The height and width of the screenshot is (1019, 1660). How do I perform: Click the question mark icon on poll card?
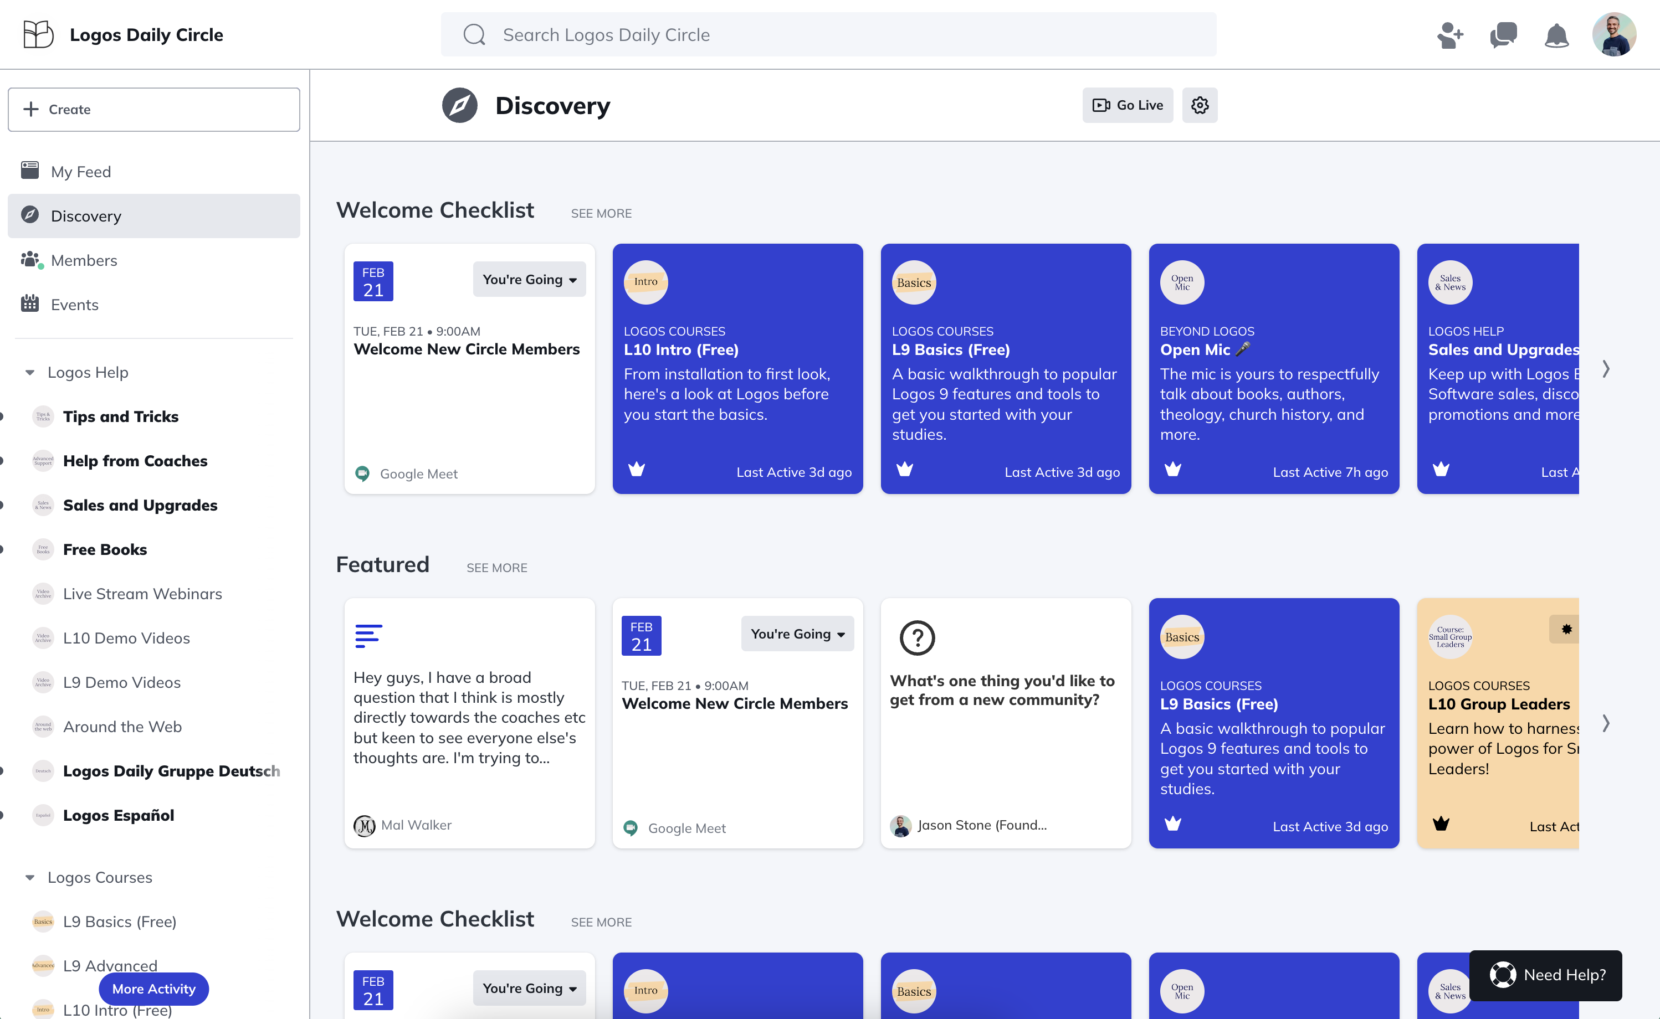coord(917,637)
